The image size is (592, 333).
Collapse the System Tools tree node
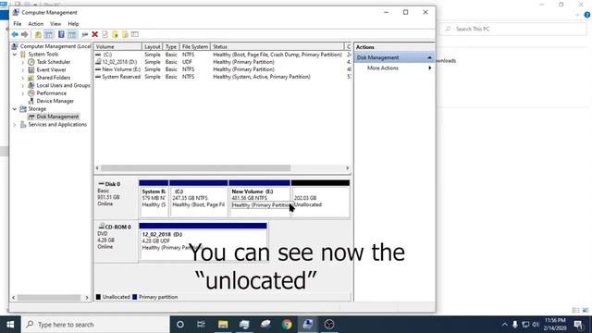(15, 55)
